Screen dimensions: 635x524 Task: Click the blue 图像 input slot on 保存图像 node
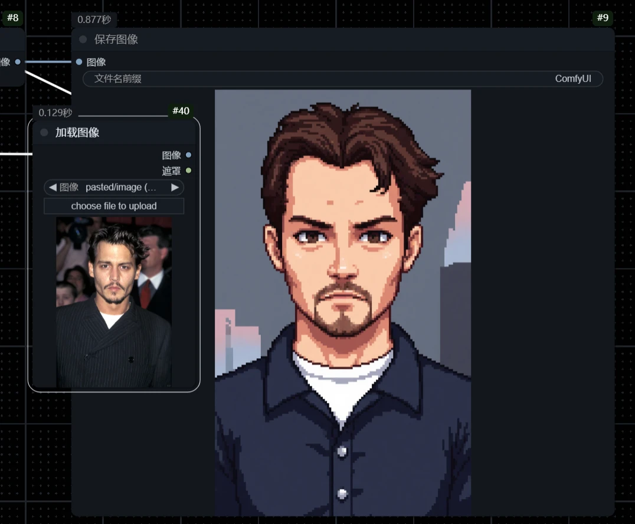pyautogui.click(x=79, y=61)
